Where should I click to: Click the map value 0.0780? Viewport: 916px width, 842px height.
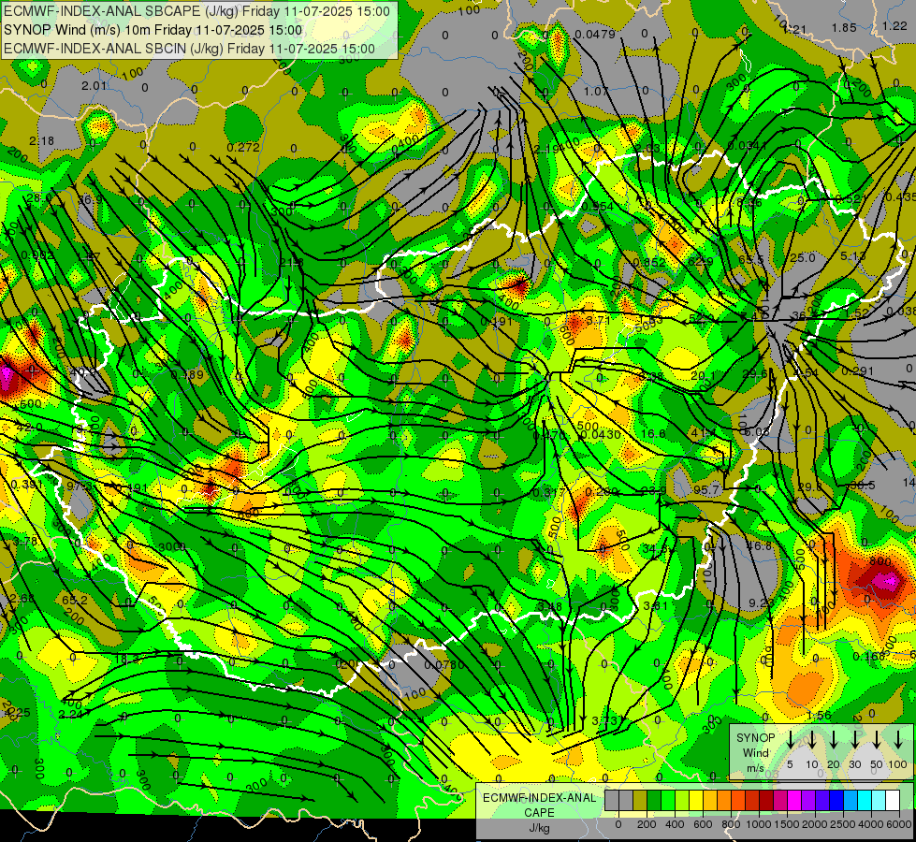(x=444, y=664)
